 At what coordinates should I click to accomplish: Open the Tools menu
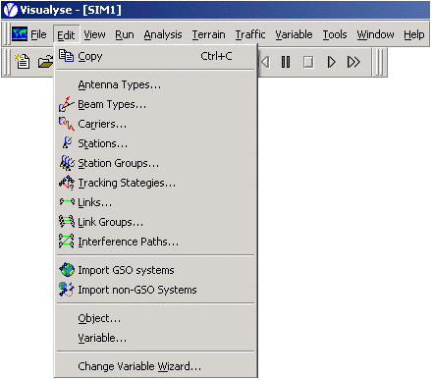[x=335, y=34]
